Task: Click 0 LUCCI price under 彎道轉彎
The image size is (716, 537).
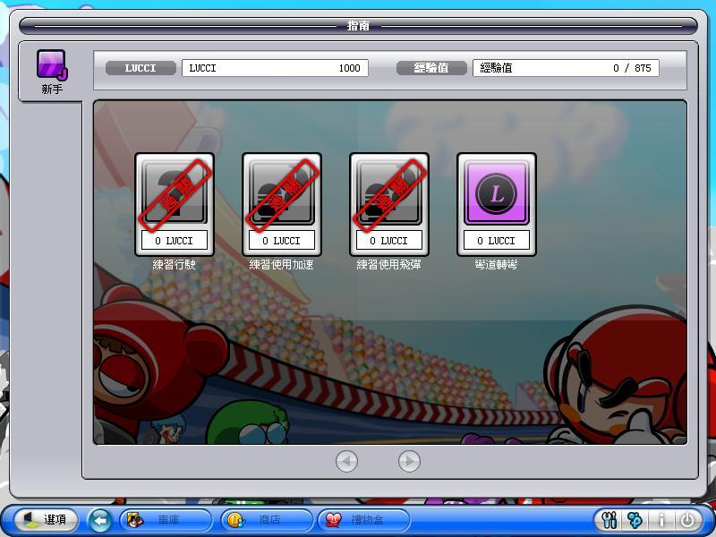Action: pos(497,240)
